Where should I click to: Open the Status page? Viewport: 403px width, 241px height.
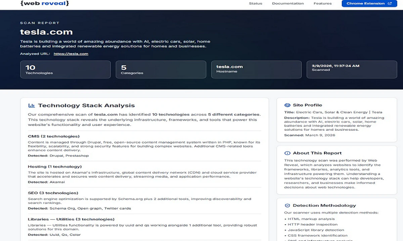pos(256,4)
